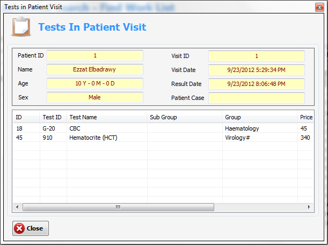The image size is (328, 245).
Task: Click the window close button in title bar
Action: pos(319,8)
